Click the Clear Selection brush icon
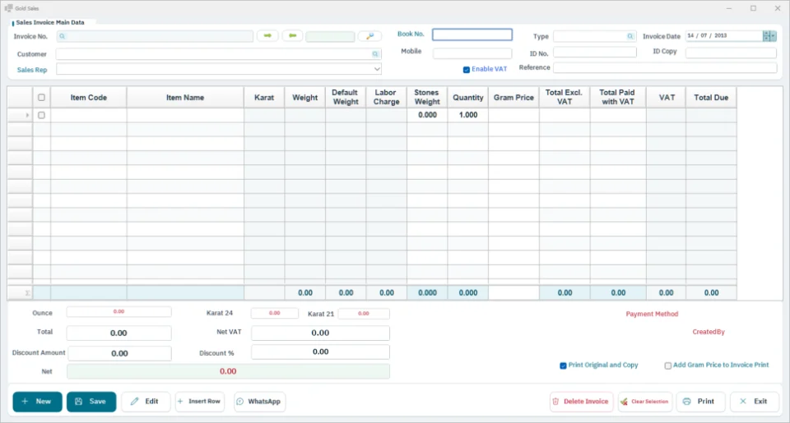Screen dimensions: 790x423 pyautogui.click(x=625, y=402)
